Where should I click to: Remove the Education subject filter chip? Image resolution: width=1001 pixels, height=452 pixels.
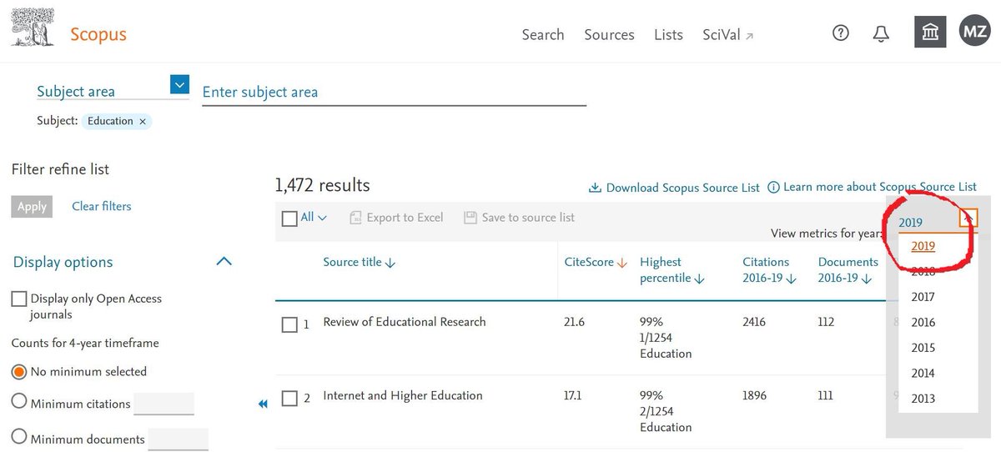[x=143, y=121]
